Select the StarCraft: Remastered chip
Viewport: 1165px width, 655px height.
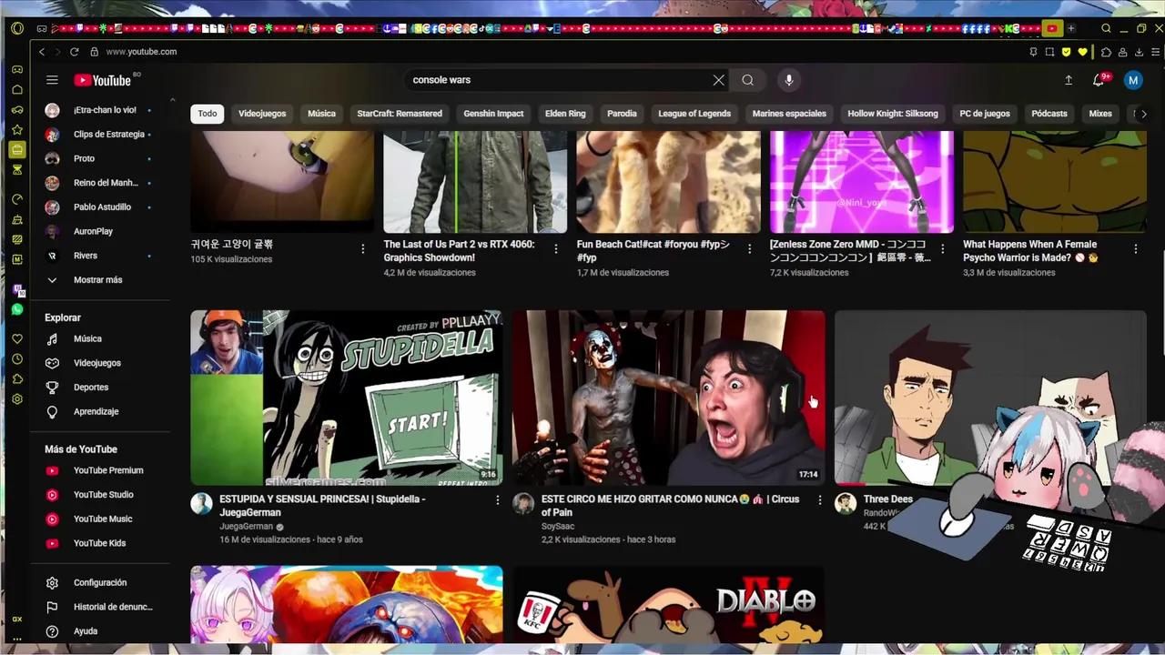[x=400, y=114]
